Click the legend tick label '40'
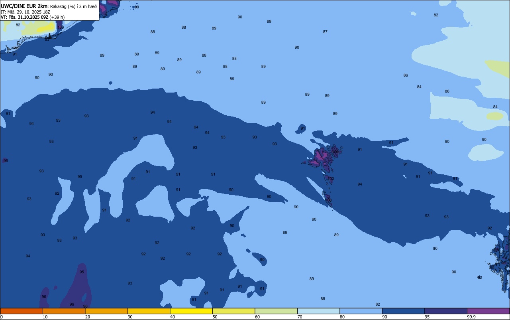The image size is (510, 320). 173,317
